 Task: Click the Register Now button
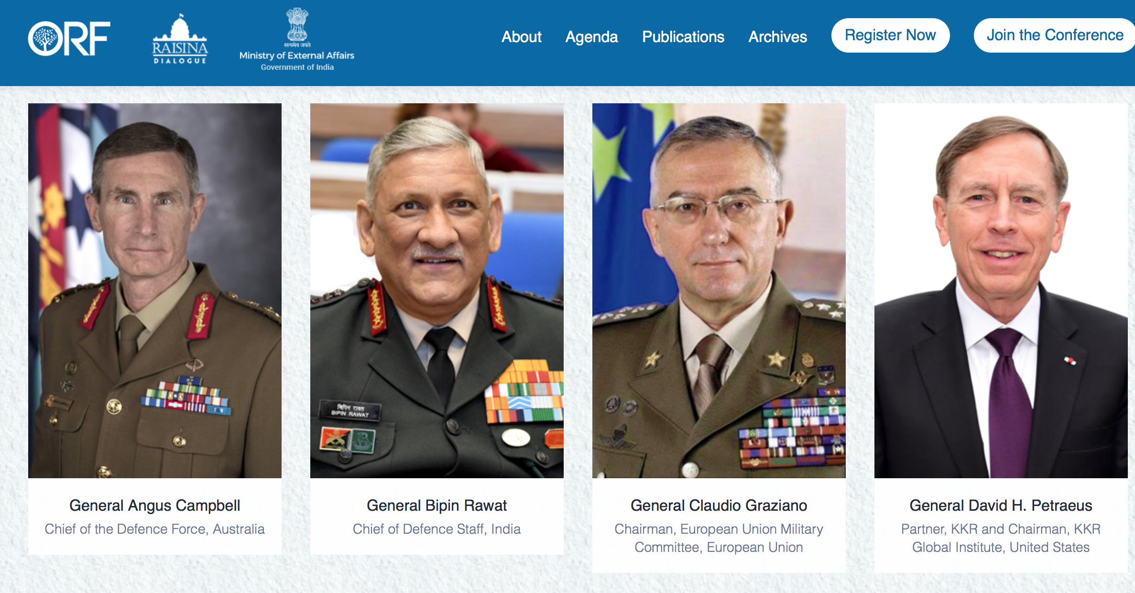click(x=890, y=35)
